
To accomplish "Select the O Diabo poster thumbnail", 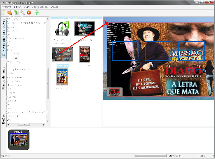I will 84,54.
